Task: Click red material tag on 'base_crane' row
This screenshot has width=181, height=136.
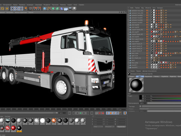Action: coord(156,53)
